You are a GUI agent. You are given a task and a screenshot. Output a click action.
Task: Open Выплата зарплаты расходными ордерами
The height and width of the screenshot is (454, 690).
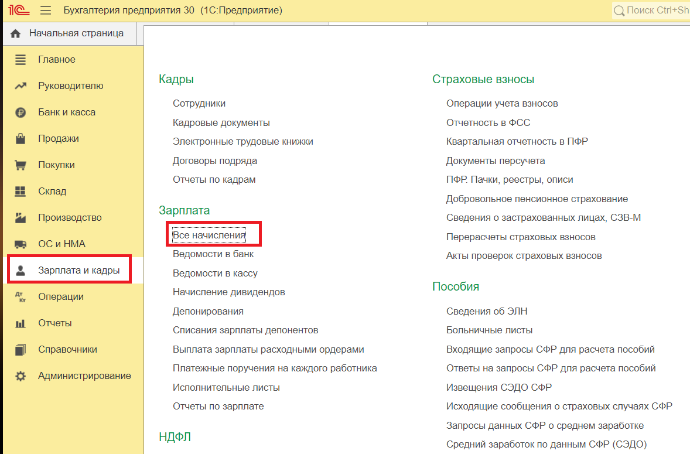click(268, 350)
